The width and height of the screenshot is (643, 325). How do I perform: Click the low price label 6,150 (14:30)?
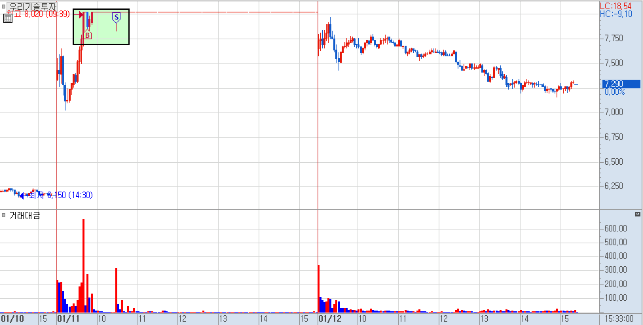[x=60, y=196]
